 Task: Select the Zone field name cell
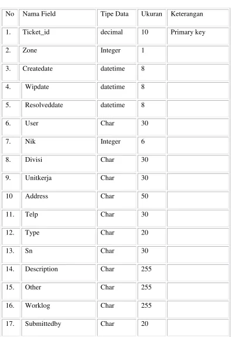click(x=57, y=54)
